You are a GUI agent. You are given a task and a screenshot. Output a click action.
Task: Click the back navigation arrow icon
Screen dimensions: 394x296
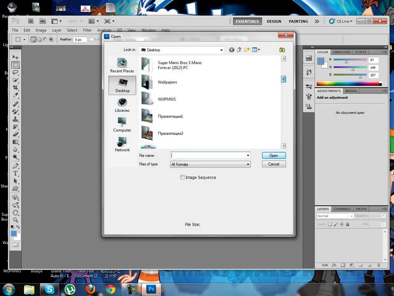coord(232,50)
